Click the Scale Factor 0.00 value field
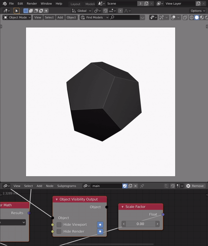 pyautogui.click(x=141, y=224)
